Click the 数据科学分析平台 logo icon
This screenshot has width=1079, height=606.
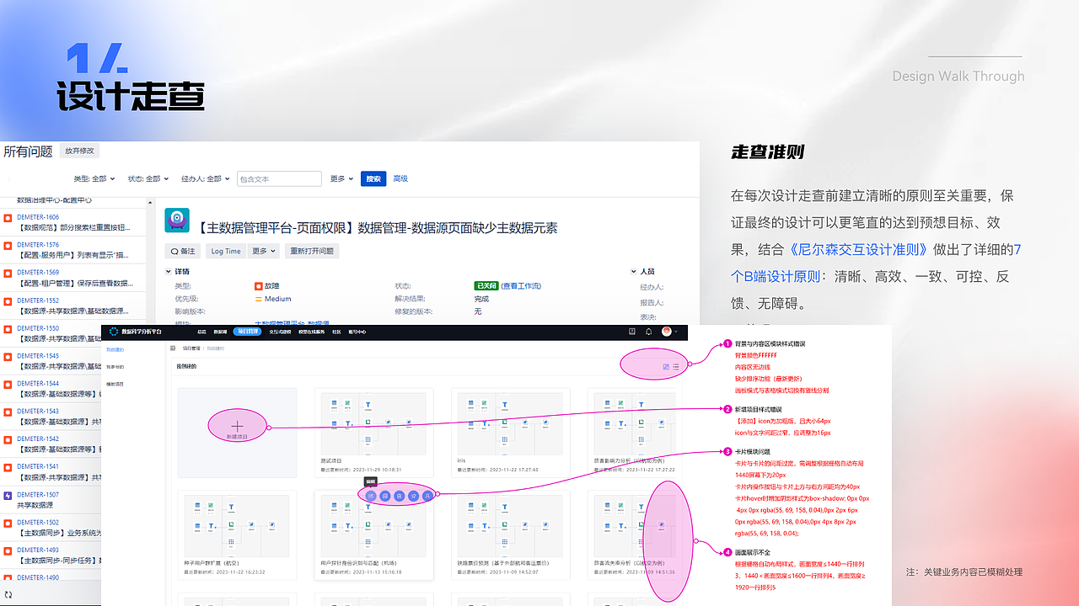[114, 331]
